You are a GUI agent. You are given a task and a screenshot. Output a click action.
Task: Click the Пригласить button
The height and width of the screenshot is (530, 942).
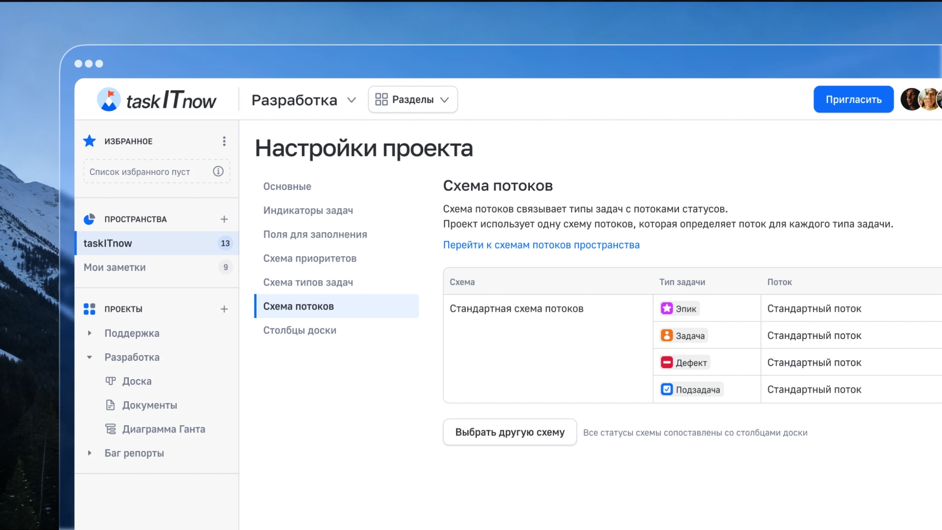[853, 99]
